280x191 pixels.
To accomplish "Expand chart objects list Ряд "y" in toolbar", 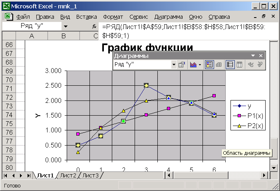I will point(174,65).
